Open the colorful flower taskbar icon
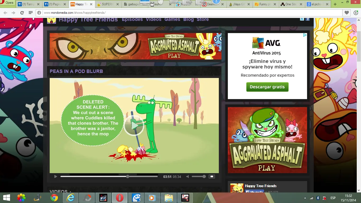361x203 pixels. pyautogui.click(x=21, y=198)
